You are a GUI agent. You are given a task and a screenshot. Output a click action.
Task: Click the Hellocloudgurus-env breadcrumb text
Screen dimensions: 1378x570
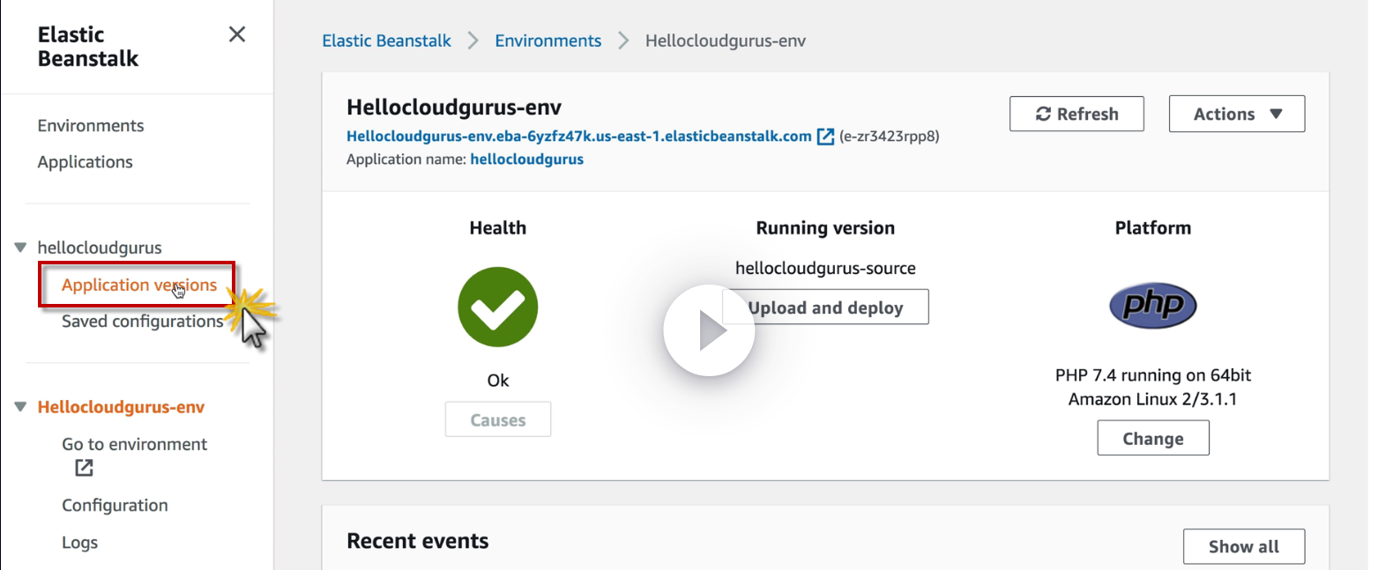click(x=726, y=41)
